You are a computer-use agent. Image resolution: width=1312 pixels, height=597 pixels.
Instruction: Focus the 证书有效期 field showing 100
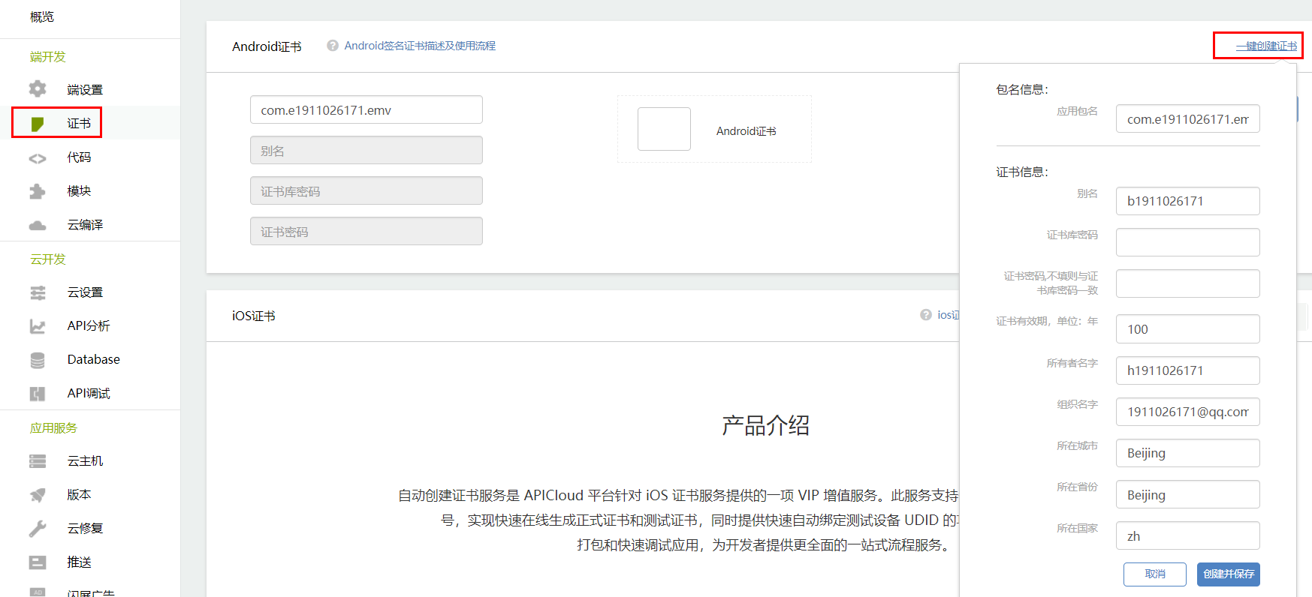coord(1188,328)
